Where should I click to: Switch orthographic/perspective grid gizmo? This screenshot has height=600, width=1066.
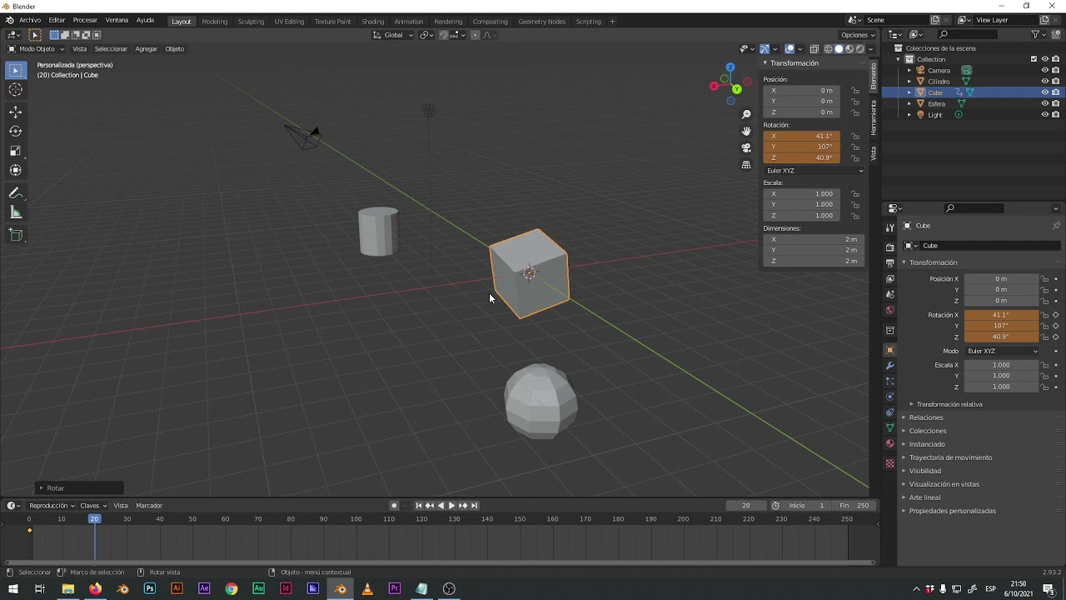click(746, 165)
